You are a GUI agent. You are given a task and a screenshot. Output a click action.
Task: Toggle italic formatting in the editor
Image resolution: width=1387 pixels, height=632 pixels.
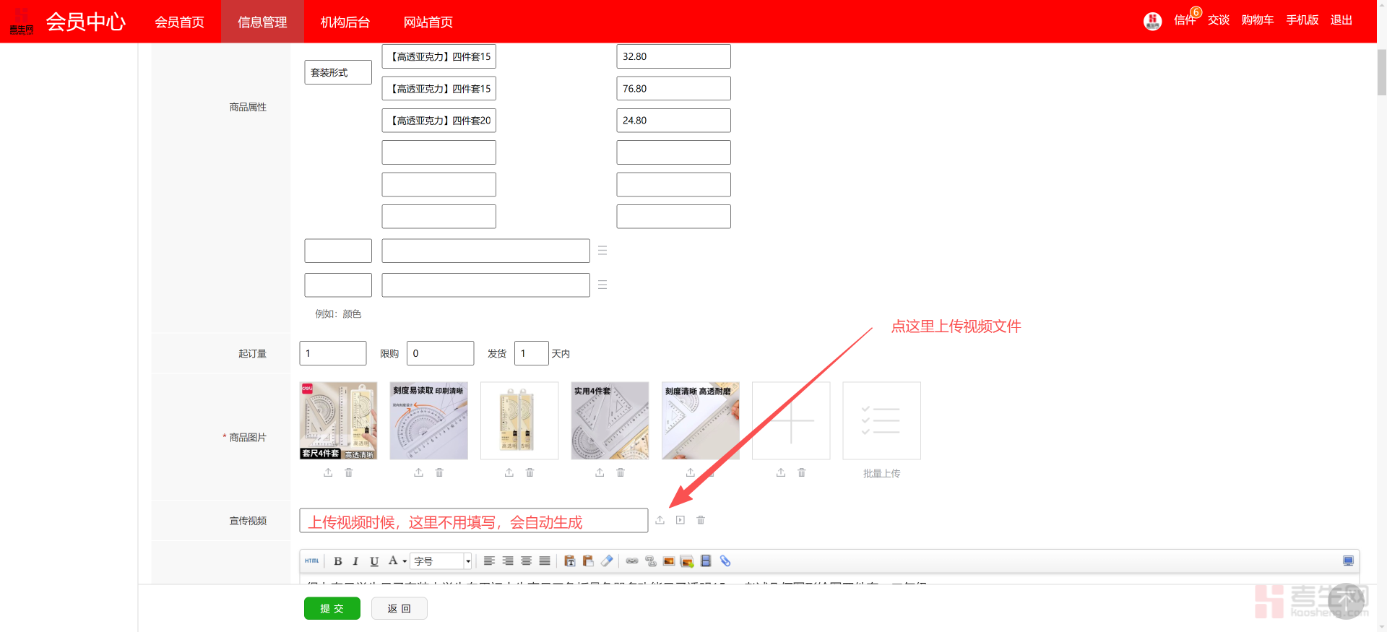tap(355, 561)
